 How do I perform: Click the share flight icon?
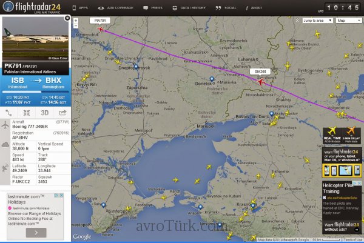(x=62, y=113)
